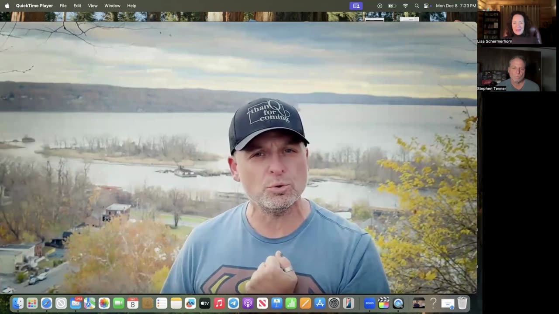Open Zoom from the Dock

pyautogui.click(x=369, y=303)
